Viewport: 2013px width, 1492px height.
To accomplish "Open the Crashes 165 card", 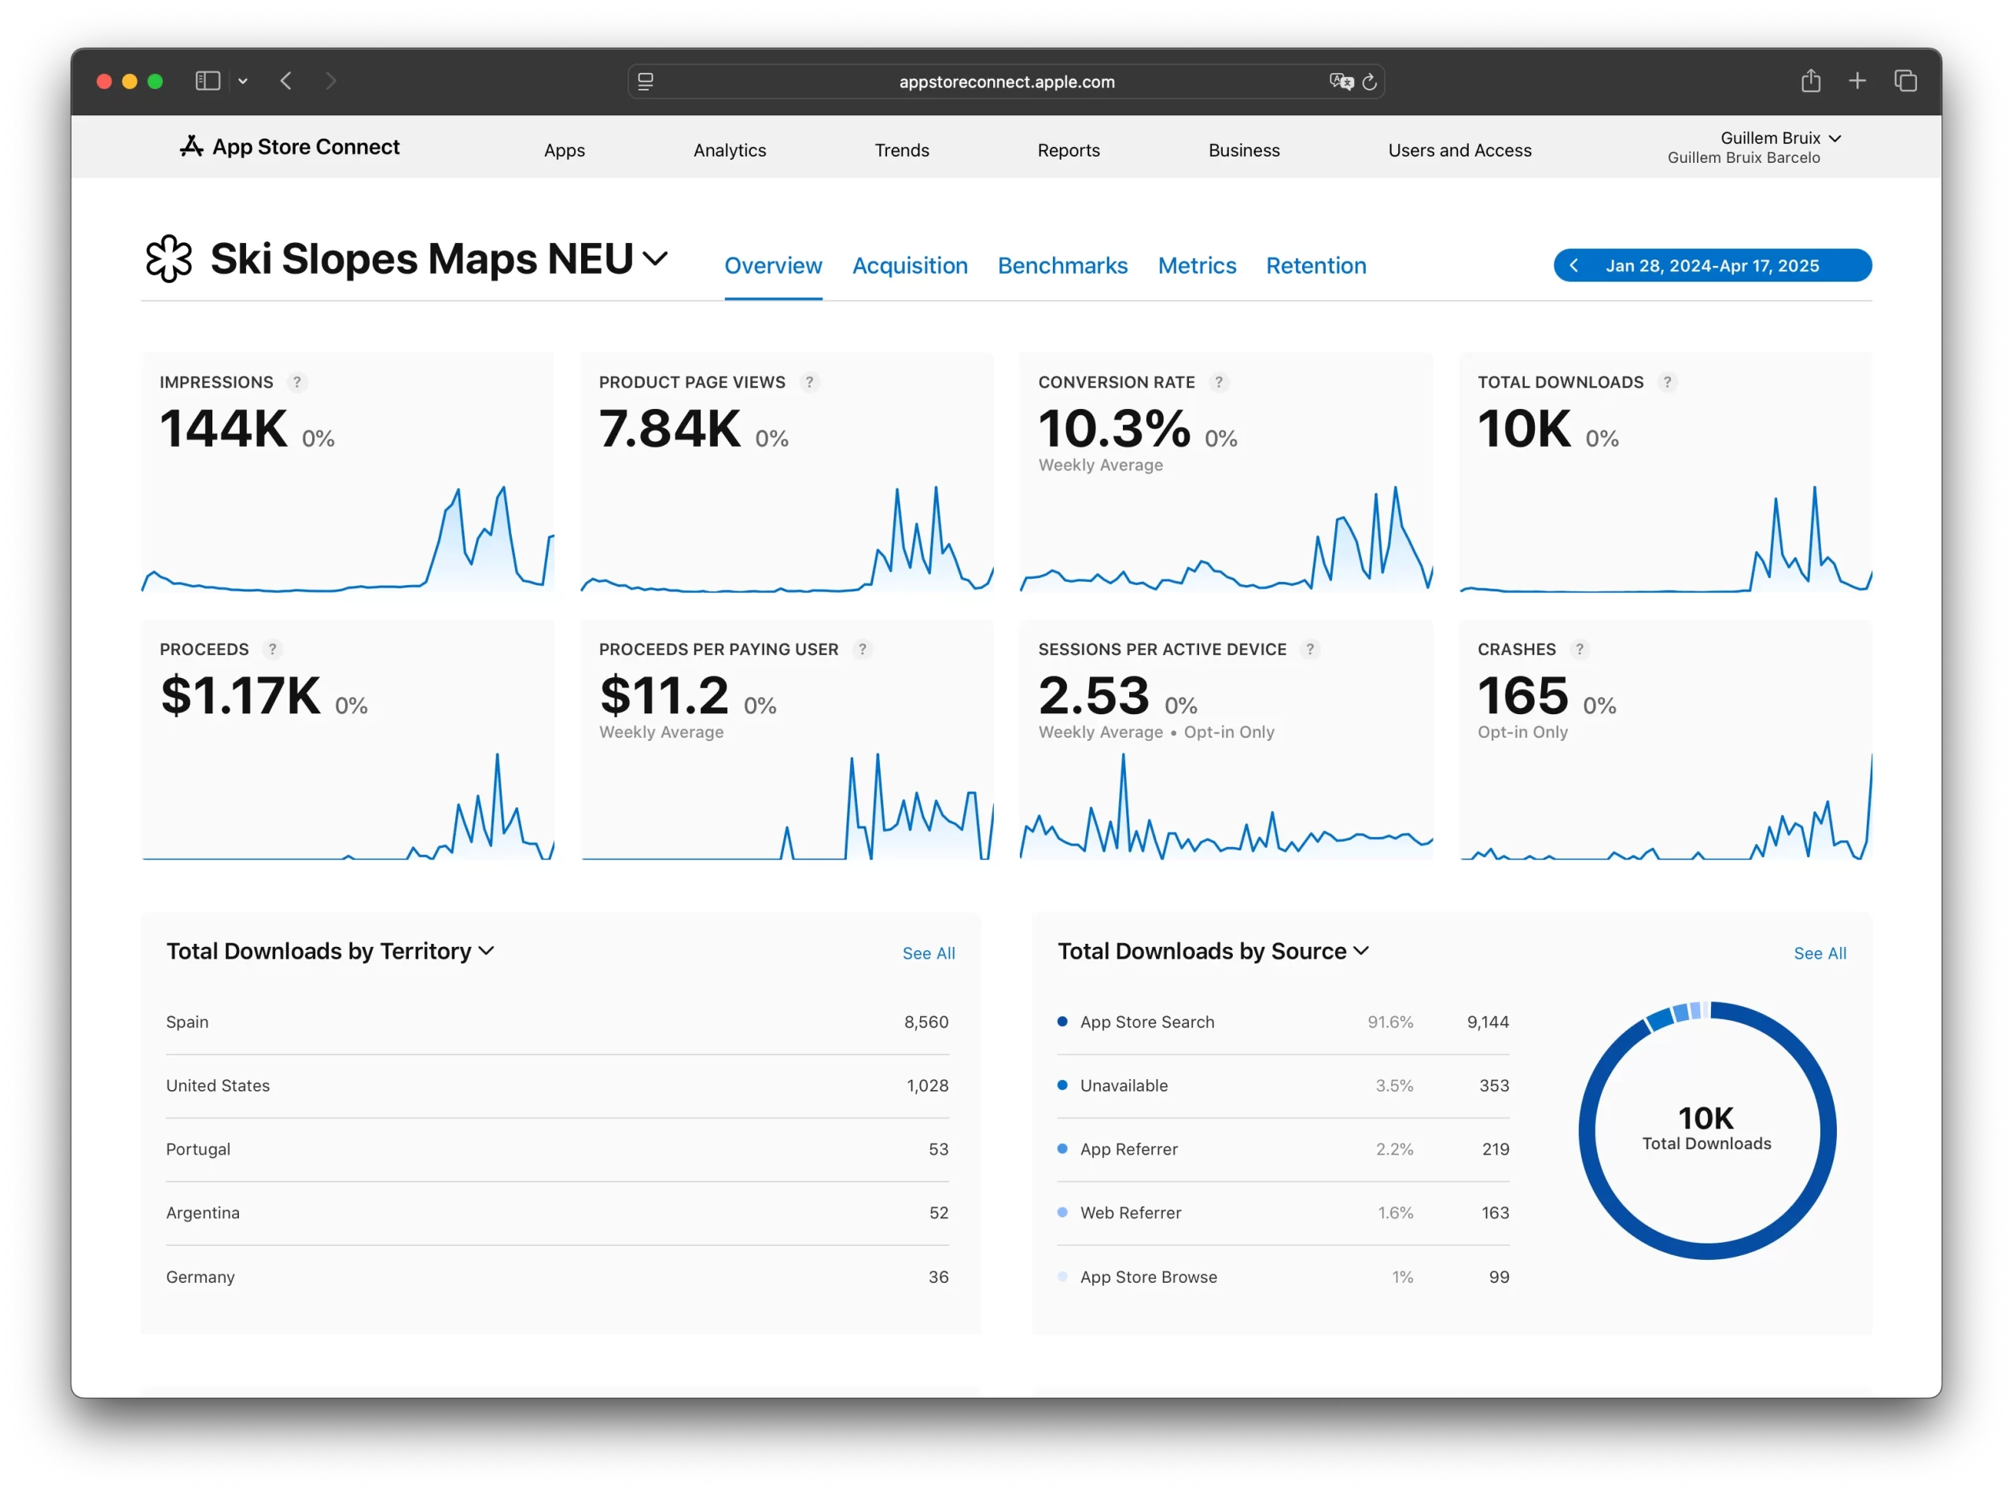I will pos(1665,741).
